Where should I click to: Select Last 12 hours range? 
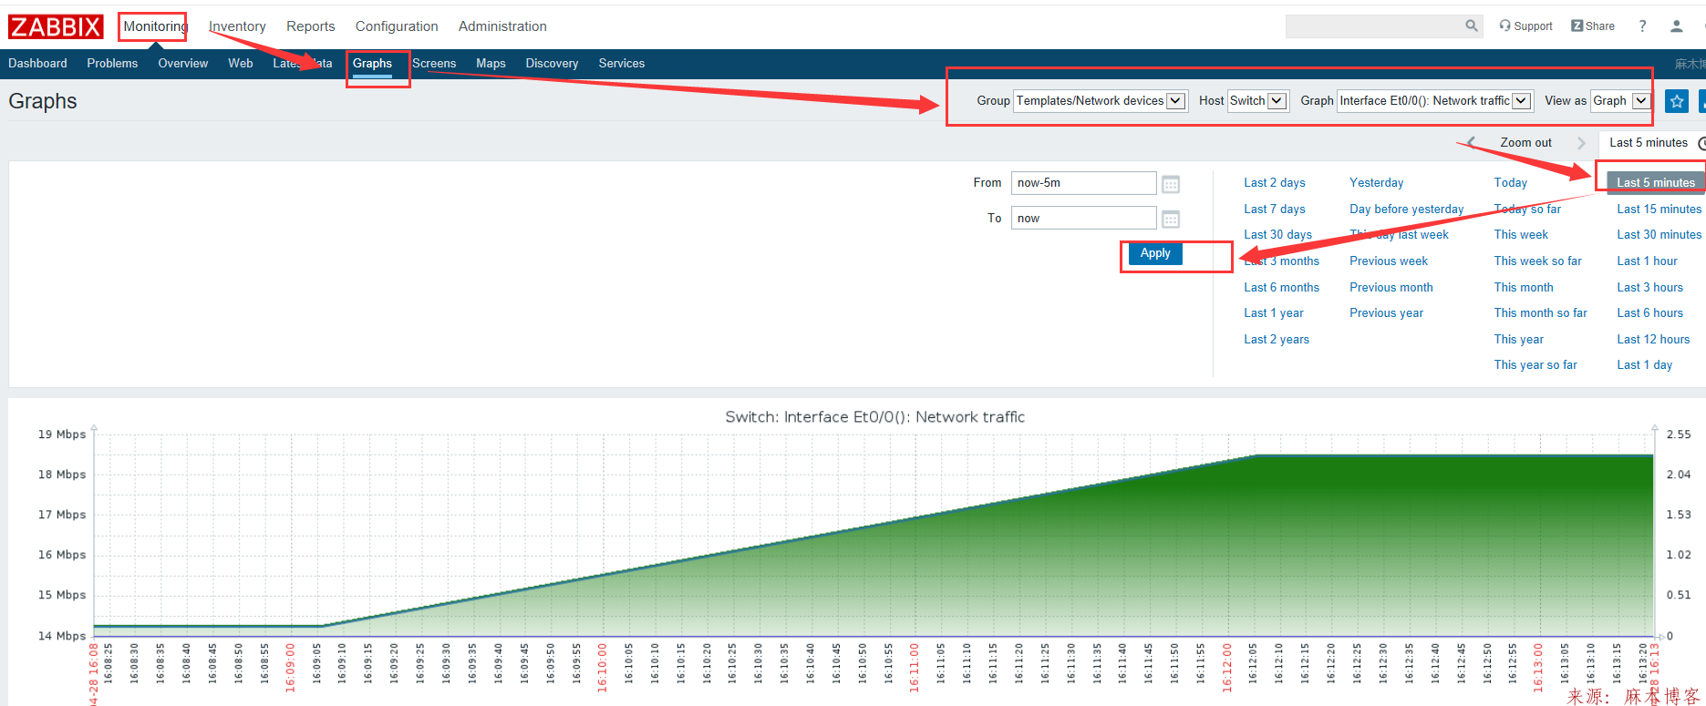coord(1653,340)
